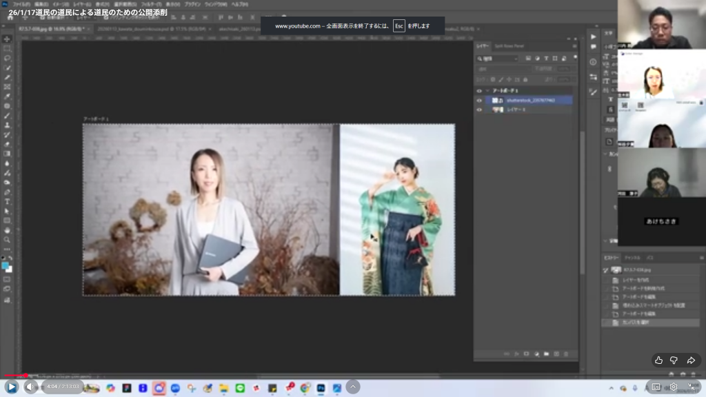
Task: Select the Zoom tool in toolbar
Action: click(8, 240)
